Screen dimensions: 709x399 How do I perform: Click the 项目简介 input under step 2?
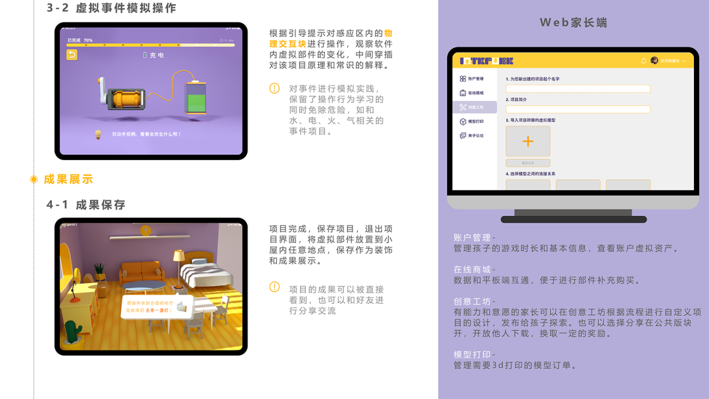[578, 109]
